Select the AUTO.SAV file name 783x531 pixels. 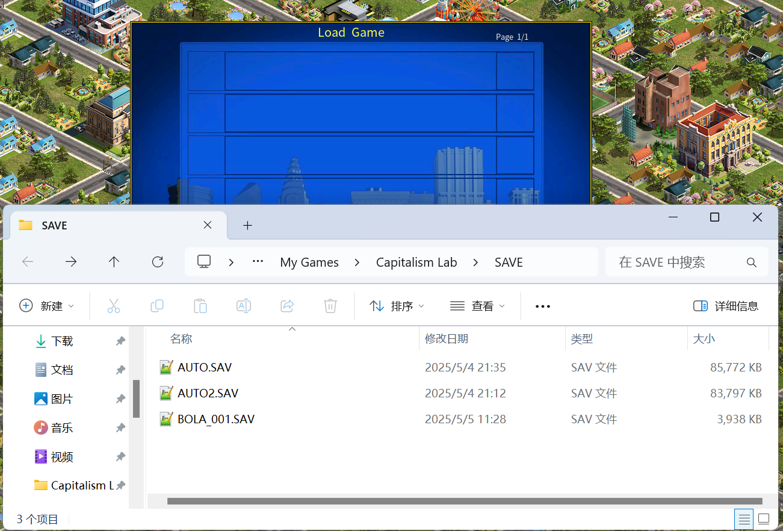click(x=205, y=367)
